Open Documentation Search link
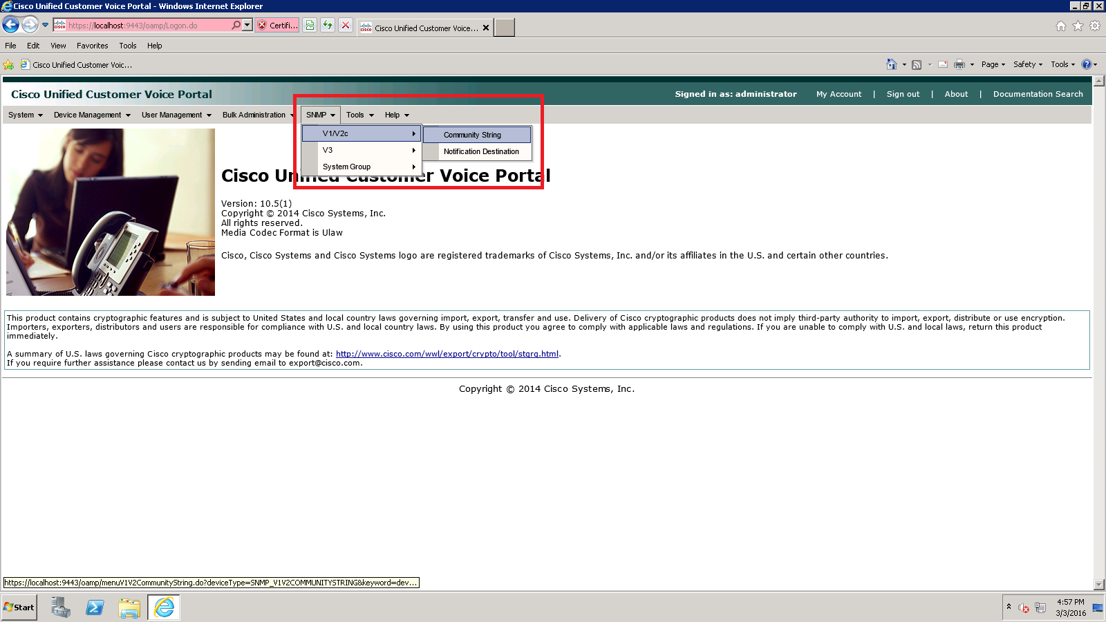Screen dimensions: 1106x622 1038,94
